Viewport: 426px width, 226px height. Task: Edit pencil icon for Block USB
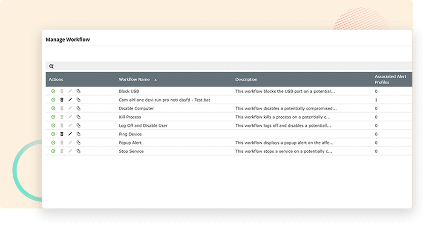click(70, 91)
